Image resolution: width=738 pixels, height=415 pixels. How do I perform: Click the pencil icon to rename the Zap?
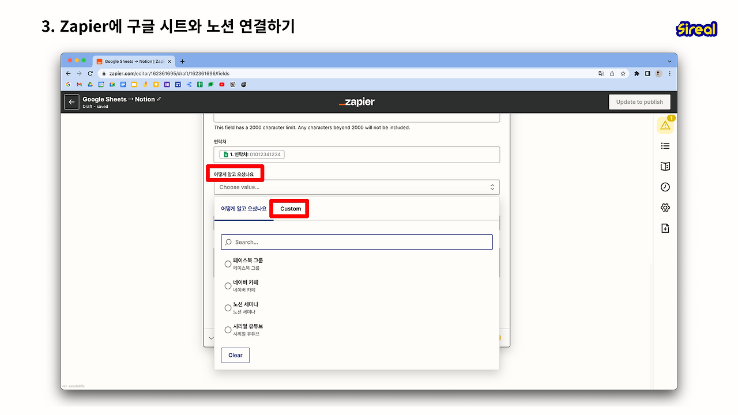160,99
